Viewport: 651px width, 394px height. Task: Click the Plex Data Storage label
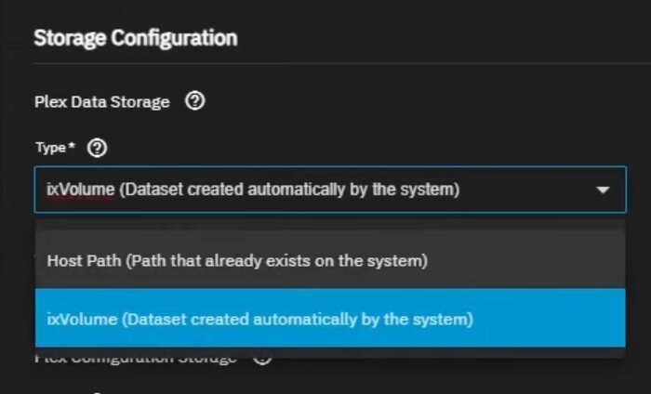coord(101,102)
